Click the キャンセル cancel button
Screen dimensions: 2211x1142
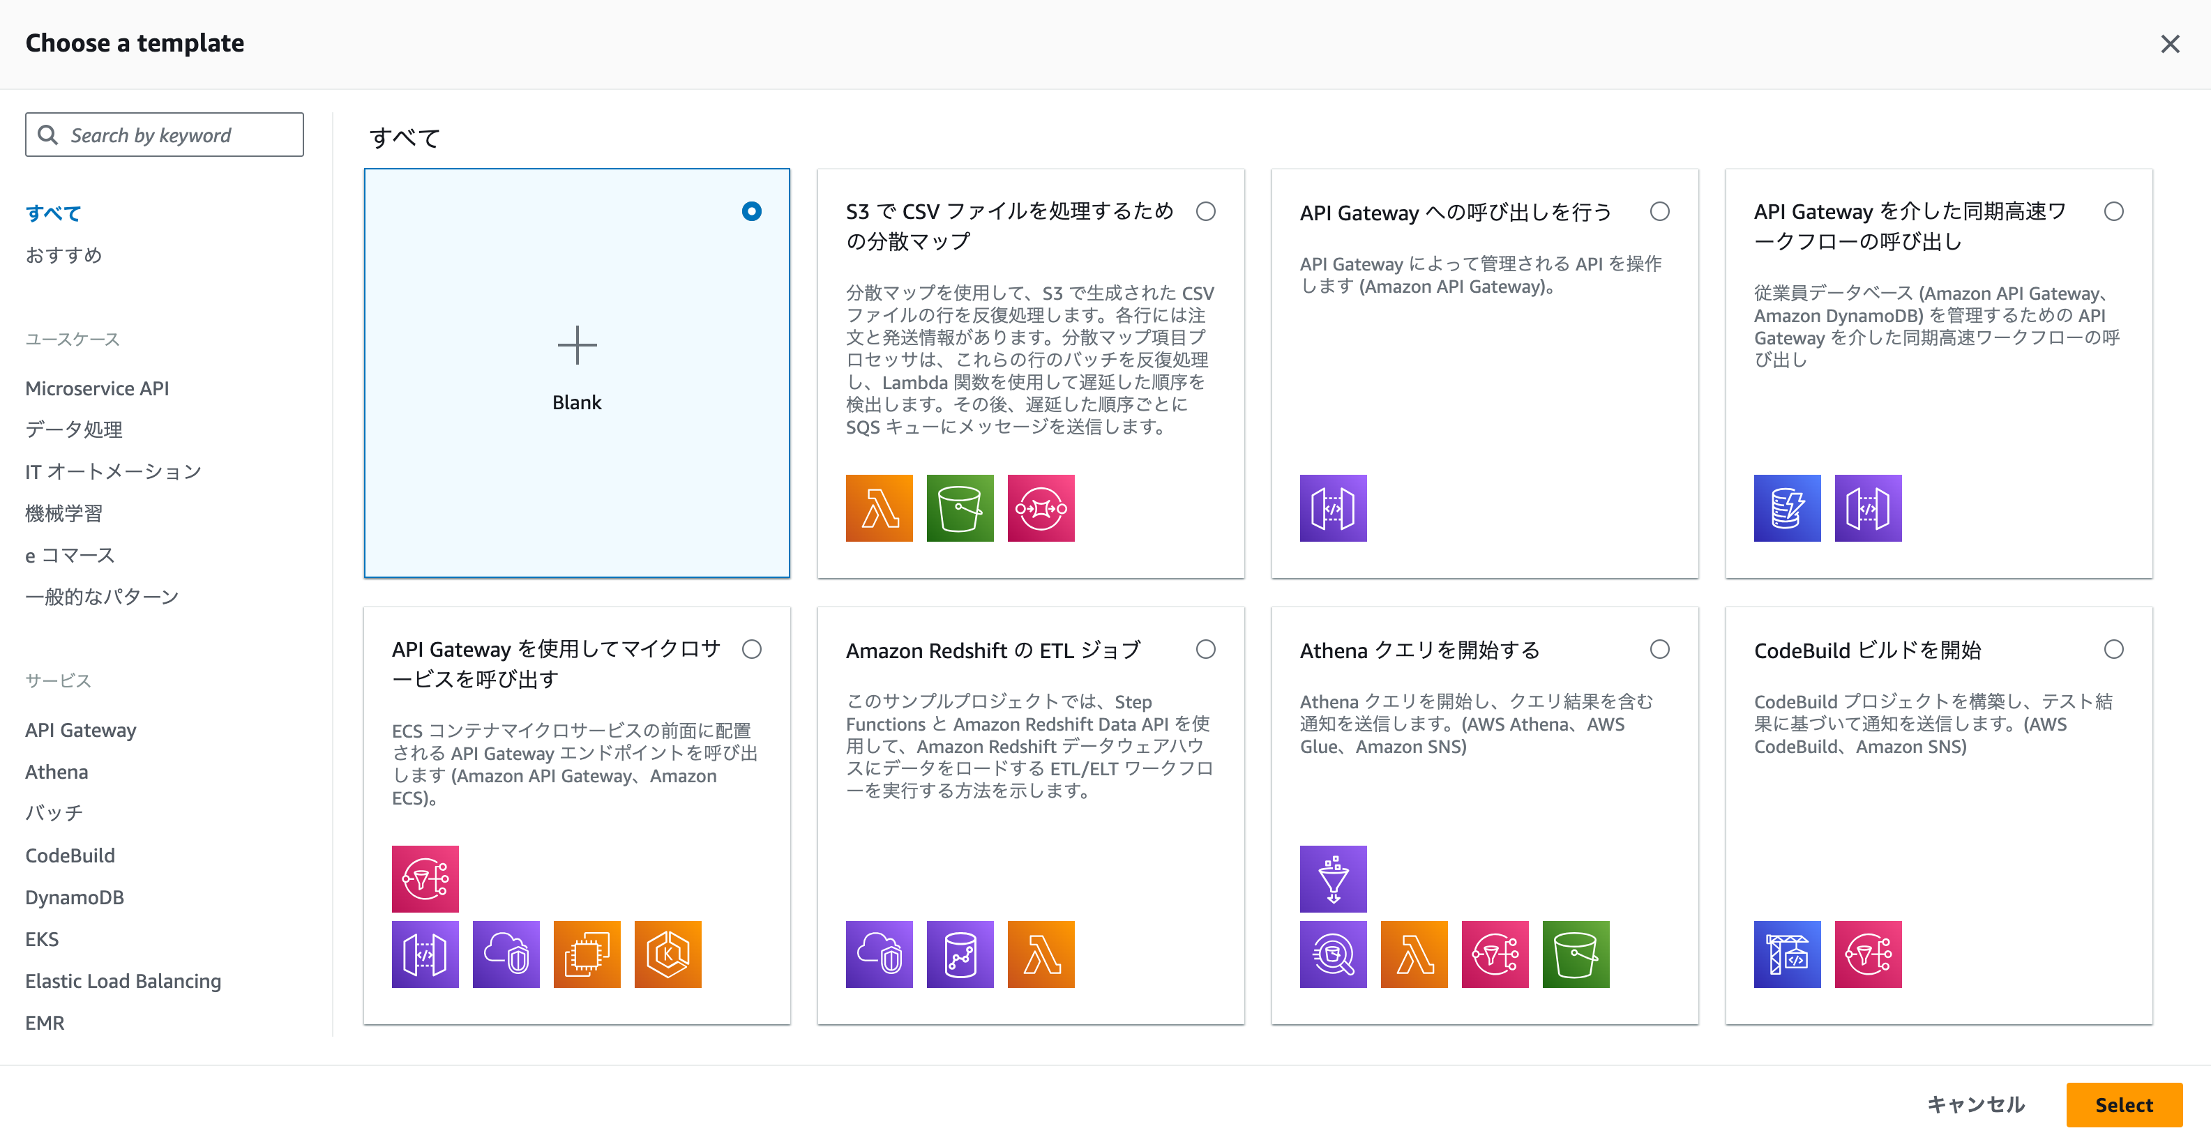(x=1976, y=1104)
